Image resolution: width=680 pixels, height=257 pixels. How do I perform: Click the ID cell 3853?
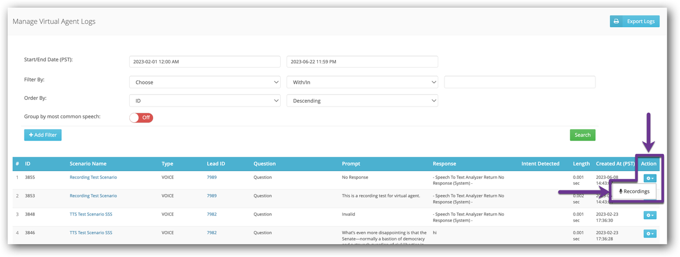tap(30, 196)
